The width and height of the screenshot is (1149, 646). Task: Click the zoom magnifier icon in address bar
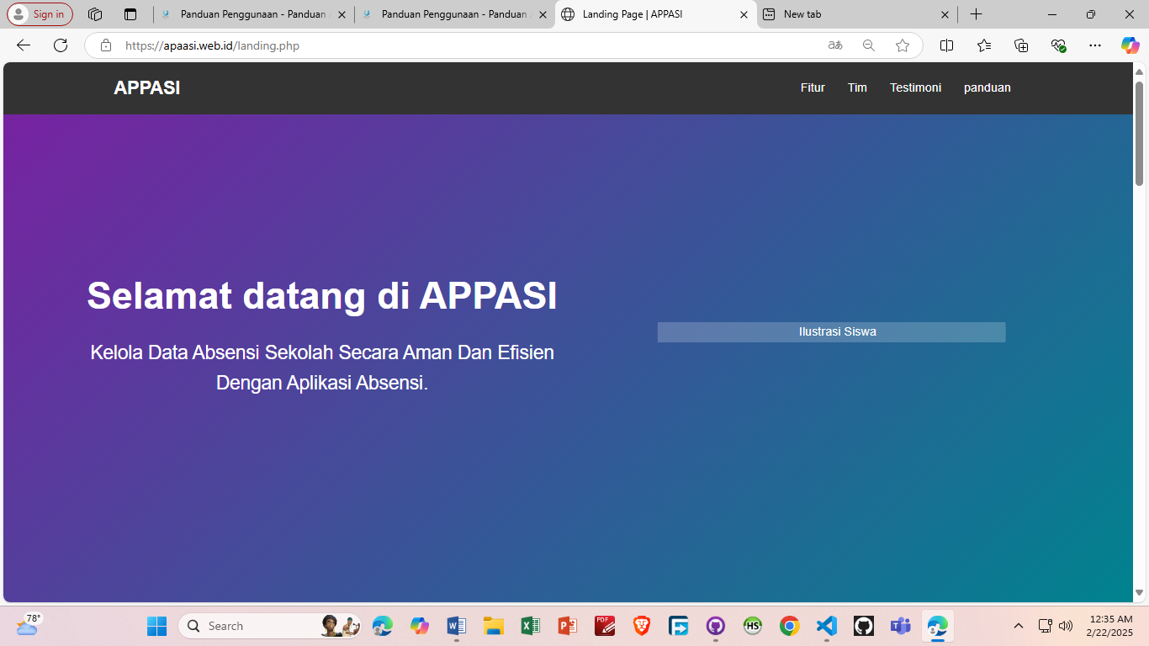point(868,45)
